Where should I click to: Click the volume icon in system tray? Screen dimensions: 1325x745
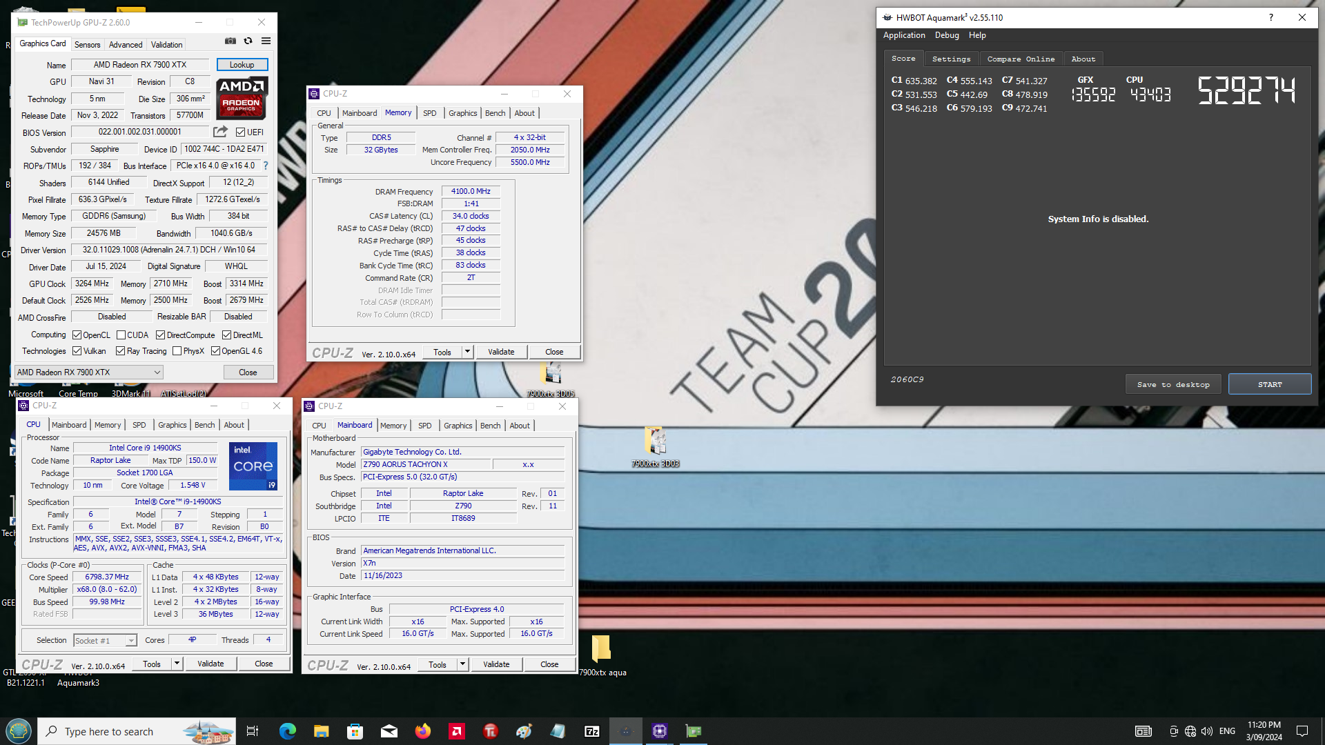point(1206,731)
